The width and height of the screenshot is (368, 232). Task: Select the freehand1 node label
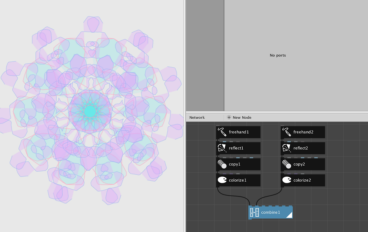[239, 132]
